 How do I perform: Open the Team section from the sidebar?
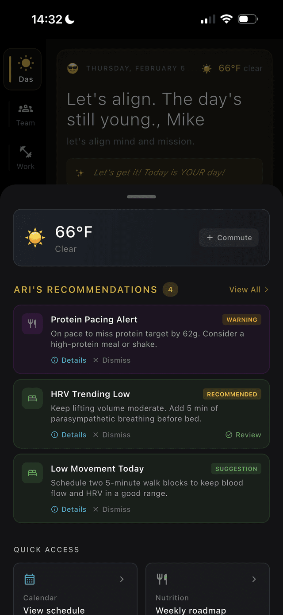(x=25, y=109)
